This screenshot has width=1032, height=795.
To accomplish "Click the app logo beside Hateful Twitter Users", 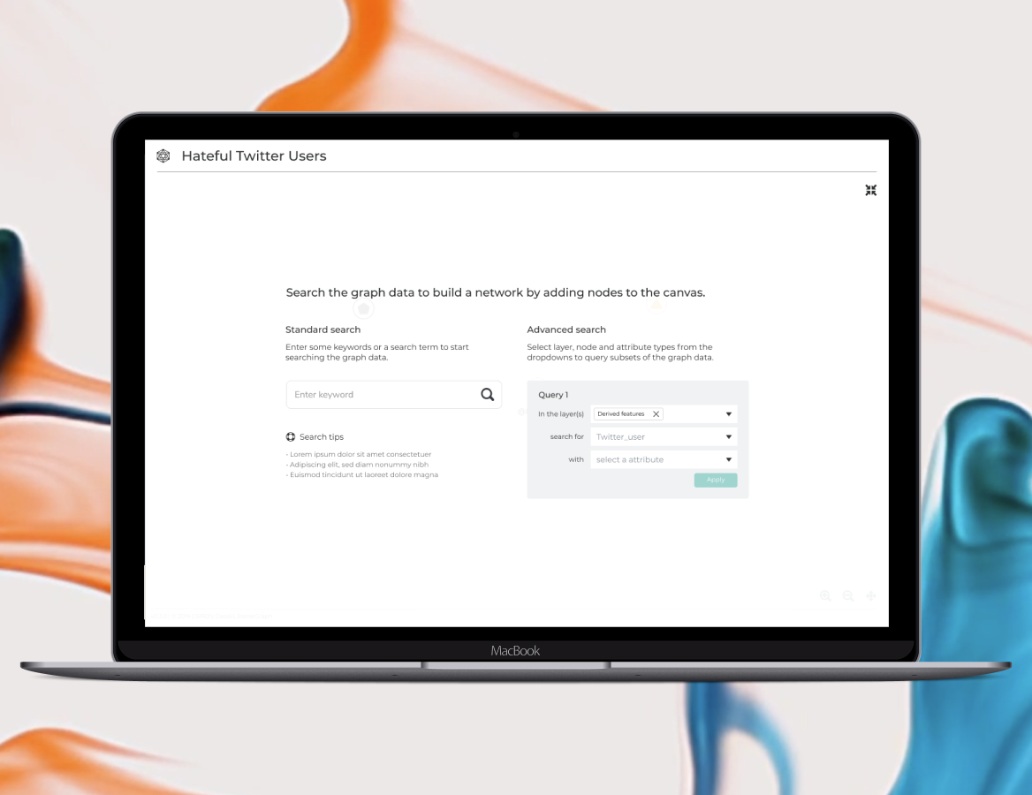I will point(163,156).
